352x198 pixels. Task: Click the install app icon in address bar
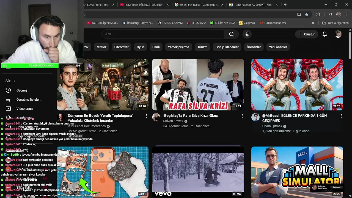(x=299, y=15)
